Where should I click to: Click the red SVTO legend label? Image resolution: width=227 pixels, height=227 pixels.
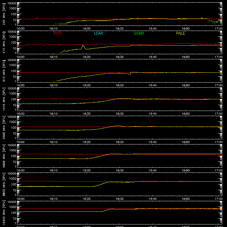(x=58, y=33)
